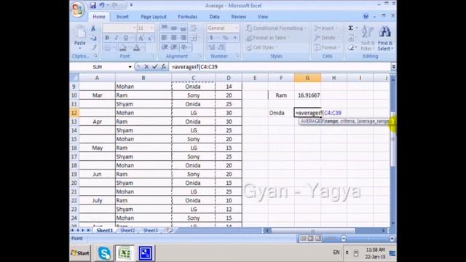The height and width of the screenshot is (262, 466).
Task: Switch to the Page Layout tab
Action: 154,17
